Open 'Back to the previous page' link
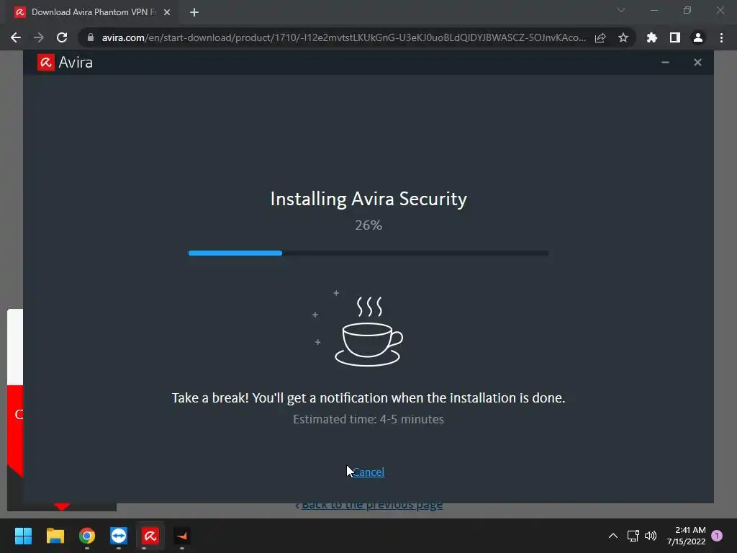 coord(372,506)
